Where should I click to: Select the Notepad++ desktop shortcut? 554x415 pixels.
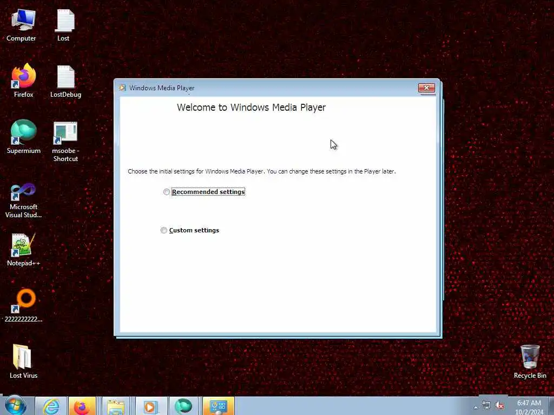[x=23, y=250]
